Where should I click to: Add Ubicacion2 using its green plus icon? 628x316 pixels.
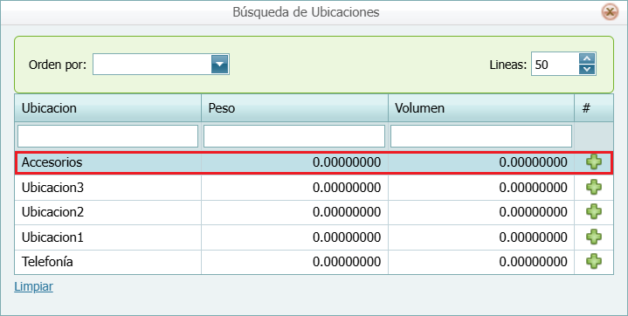(594, 212)
